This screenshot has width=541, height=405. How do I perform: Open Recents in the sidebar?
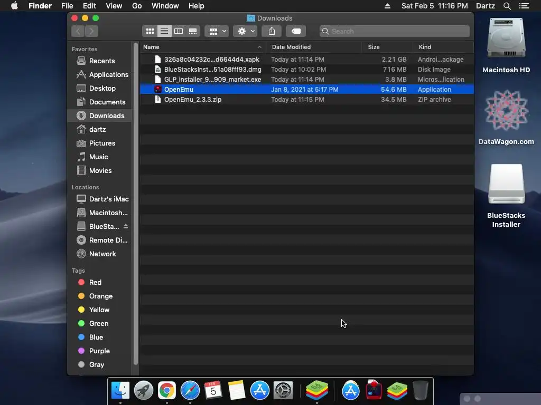coord(100,61)
